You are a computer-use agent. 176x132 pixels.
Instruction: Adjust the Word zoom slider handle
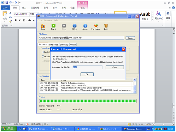point(163,124)
